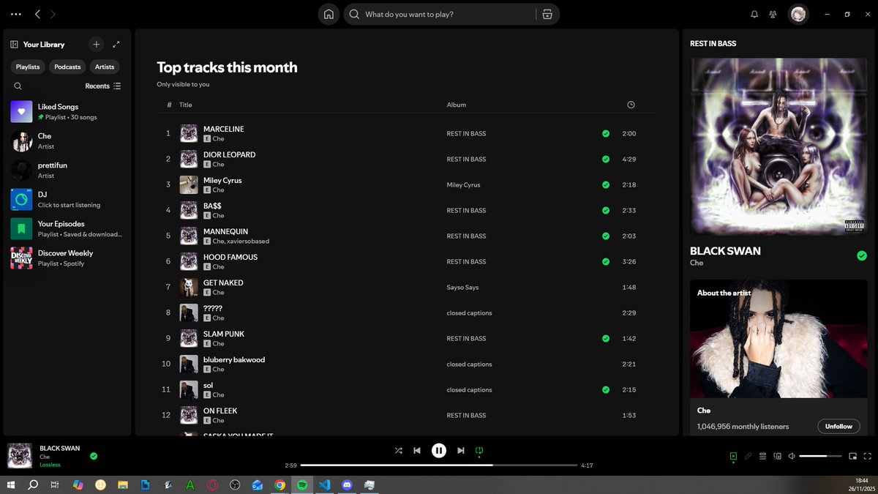Open Discover Weekly playlist
Image resolution: width=878 pixels, height=494 pixels.
(x=67, y=258)
